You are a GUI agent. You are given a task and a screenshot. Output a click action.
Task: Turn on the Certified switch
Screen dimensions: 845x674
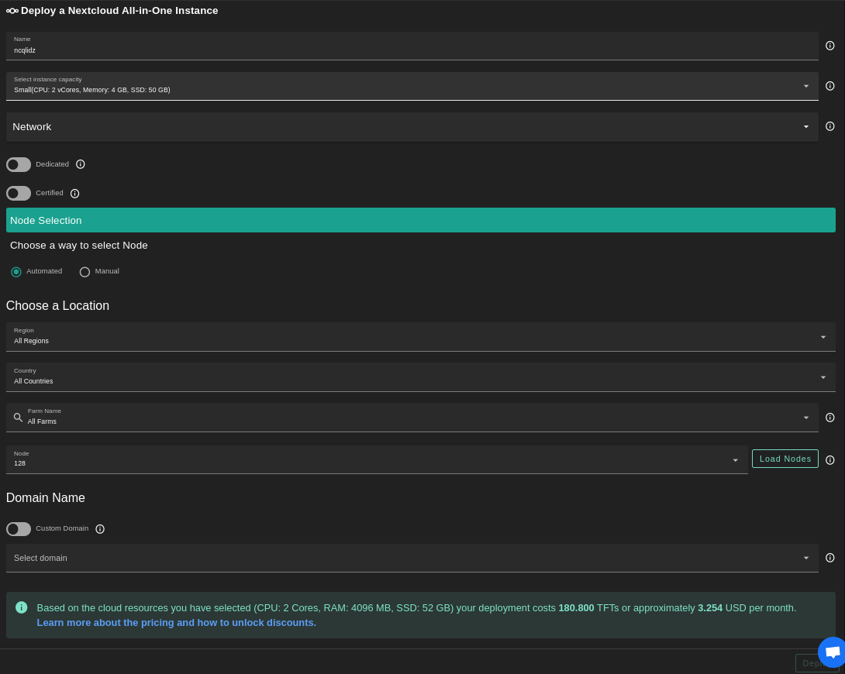(x=19, y=193)
